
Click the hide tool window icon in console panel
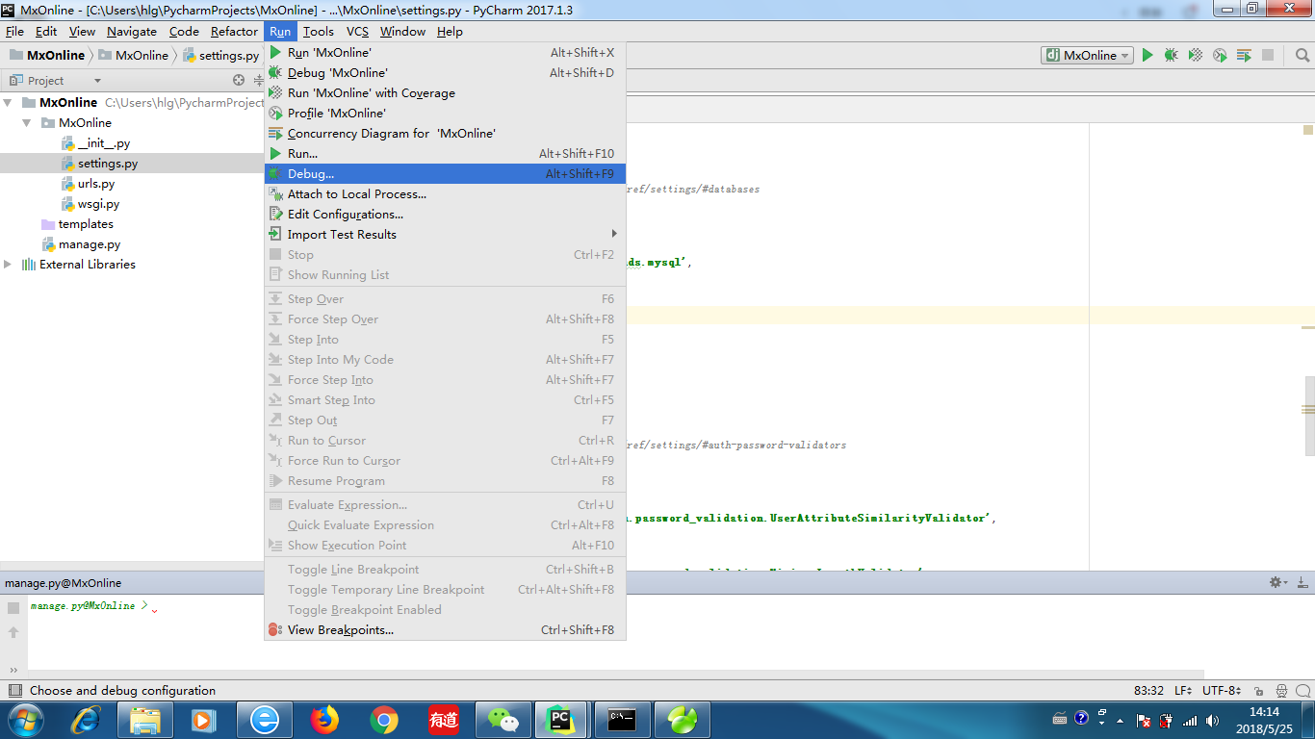1302,582
